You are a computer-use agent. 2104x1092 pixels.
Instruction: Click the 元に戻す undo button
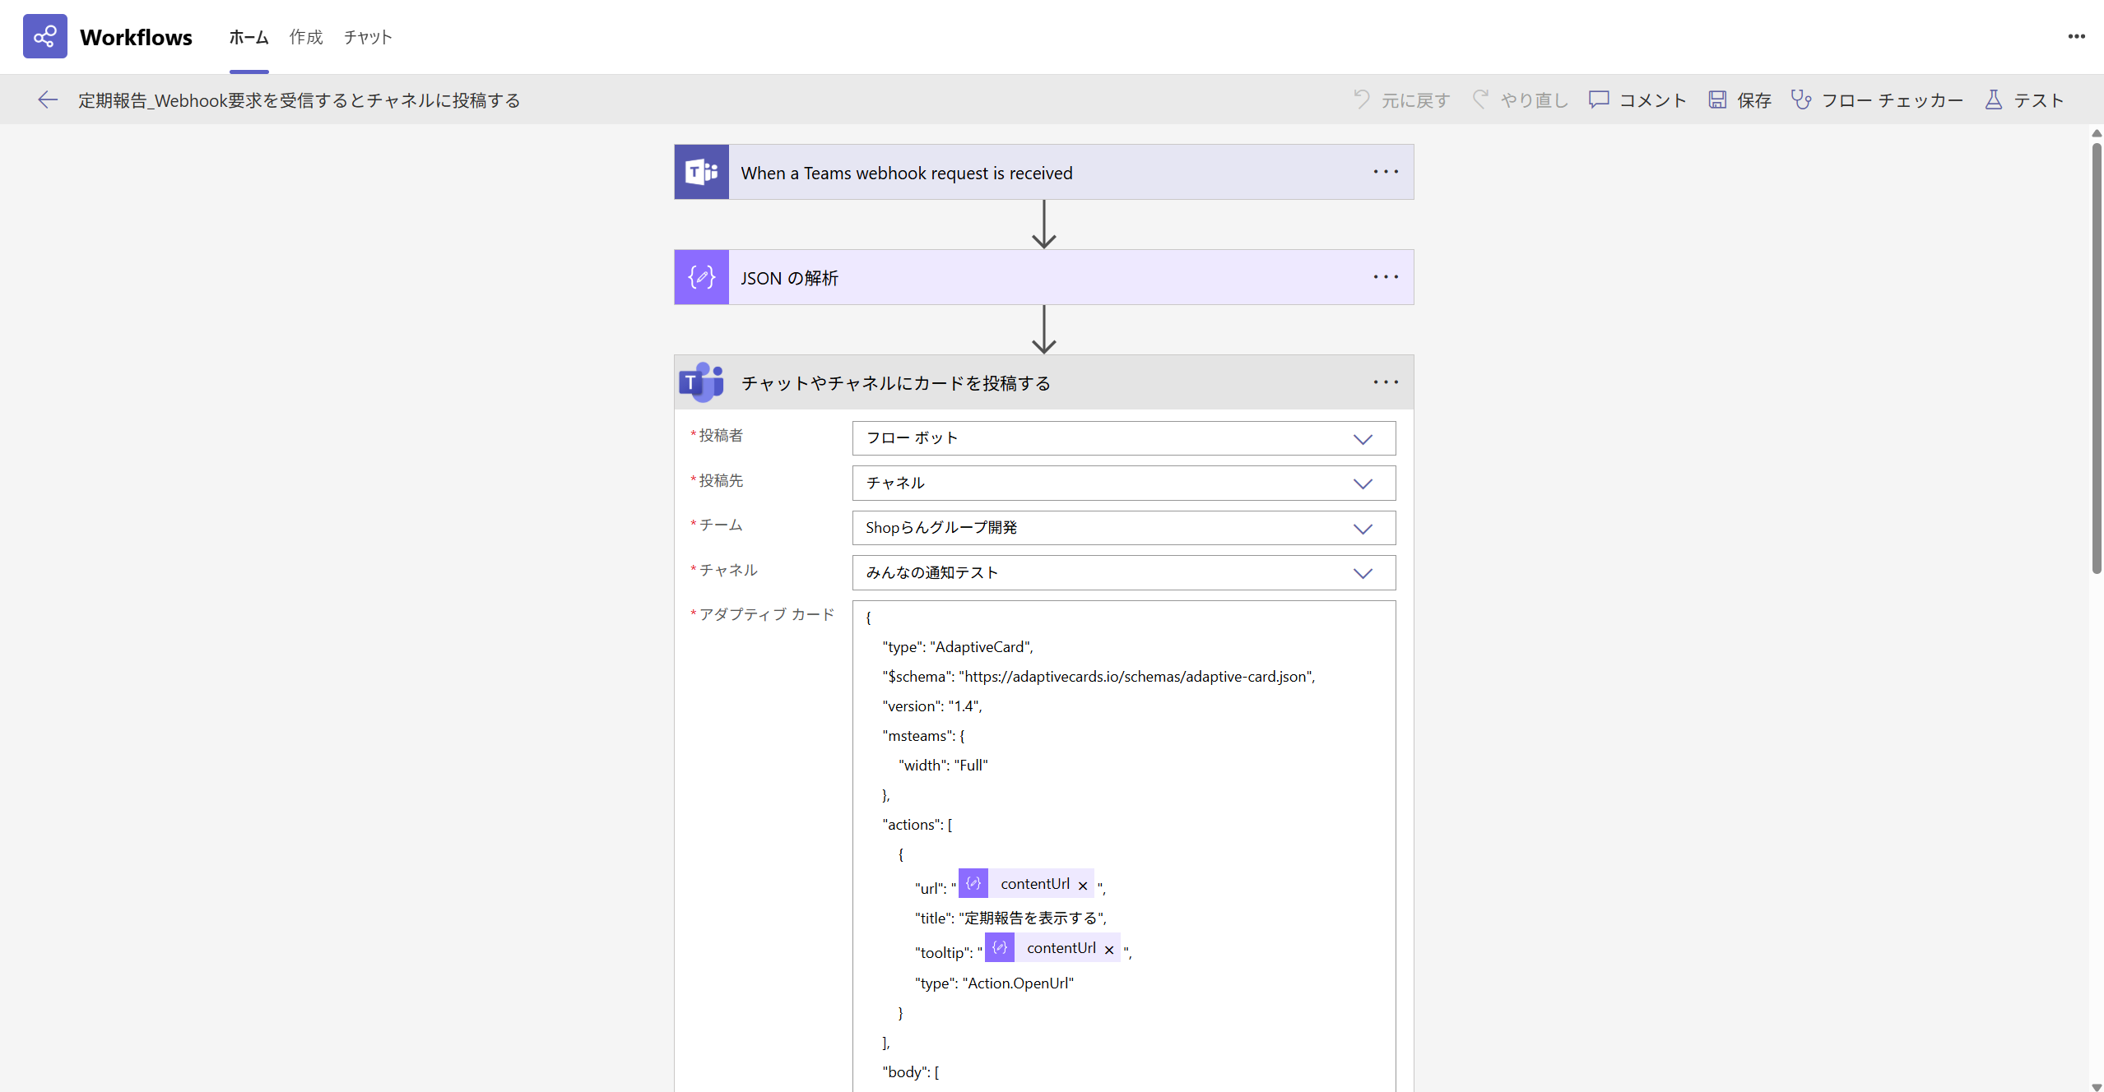pyautogui.click(x=1401, y=99)
